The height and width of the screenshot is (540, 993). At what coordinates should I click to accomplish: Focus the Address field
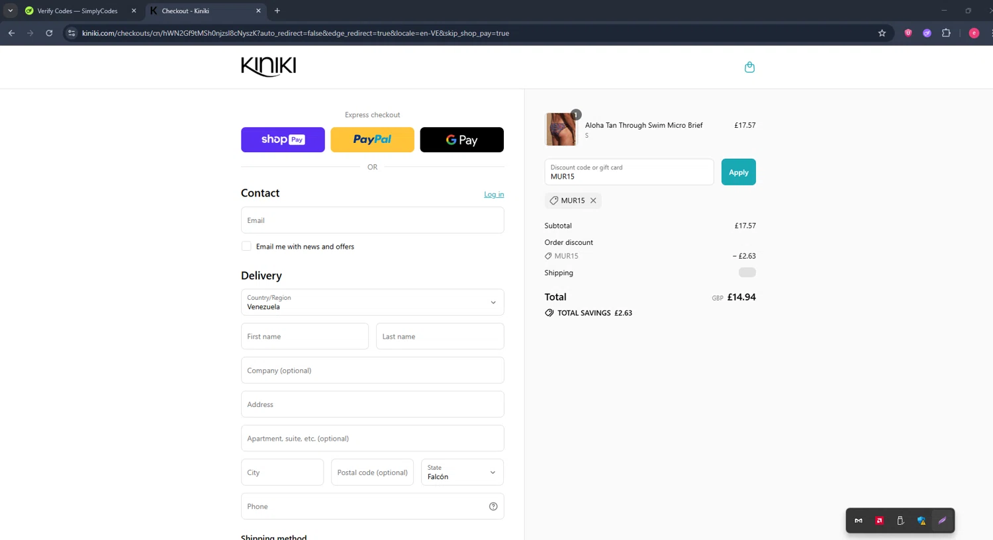coord(372,404)
